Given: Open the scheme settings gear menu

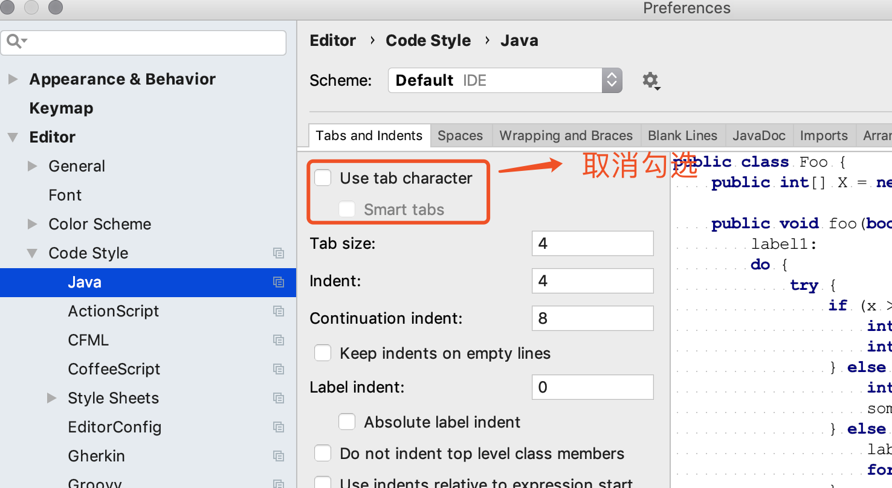Looking at the screenshot, I should pyautogui.click(x=651, y=80).
